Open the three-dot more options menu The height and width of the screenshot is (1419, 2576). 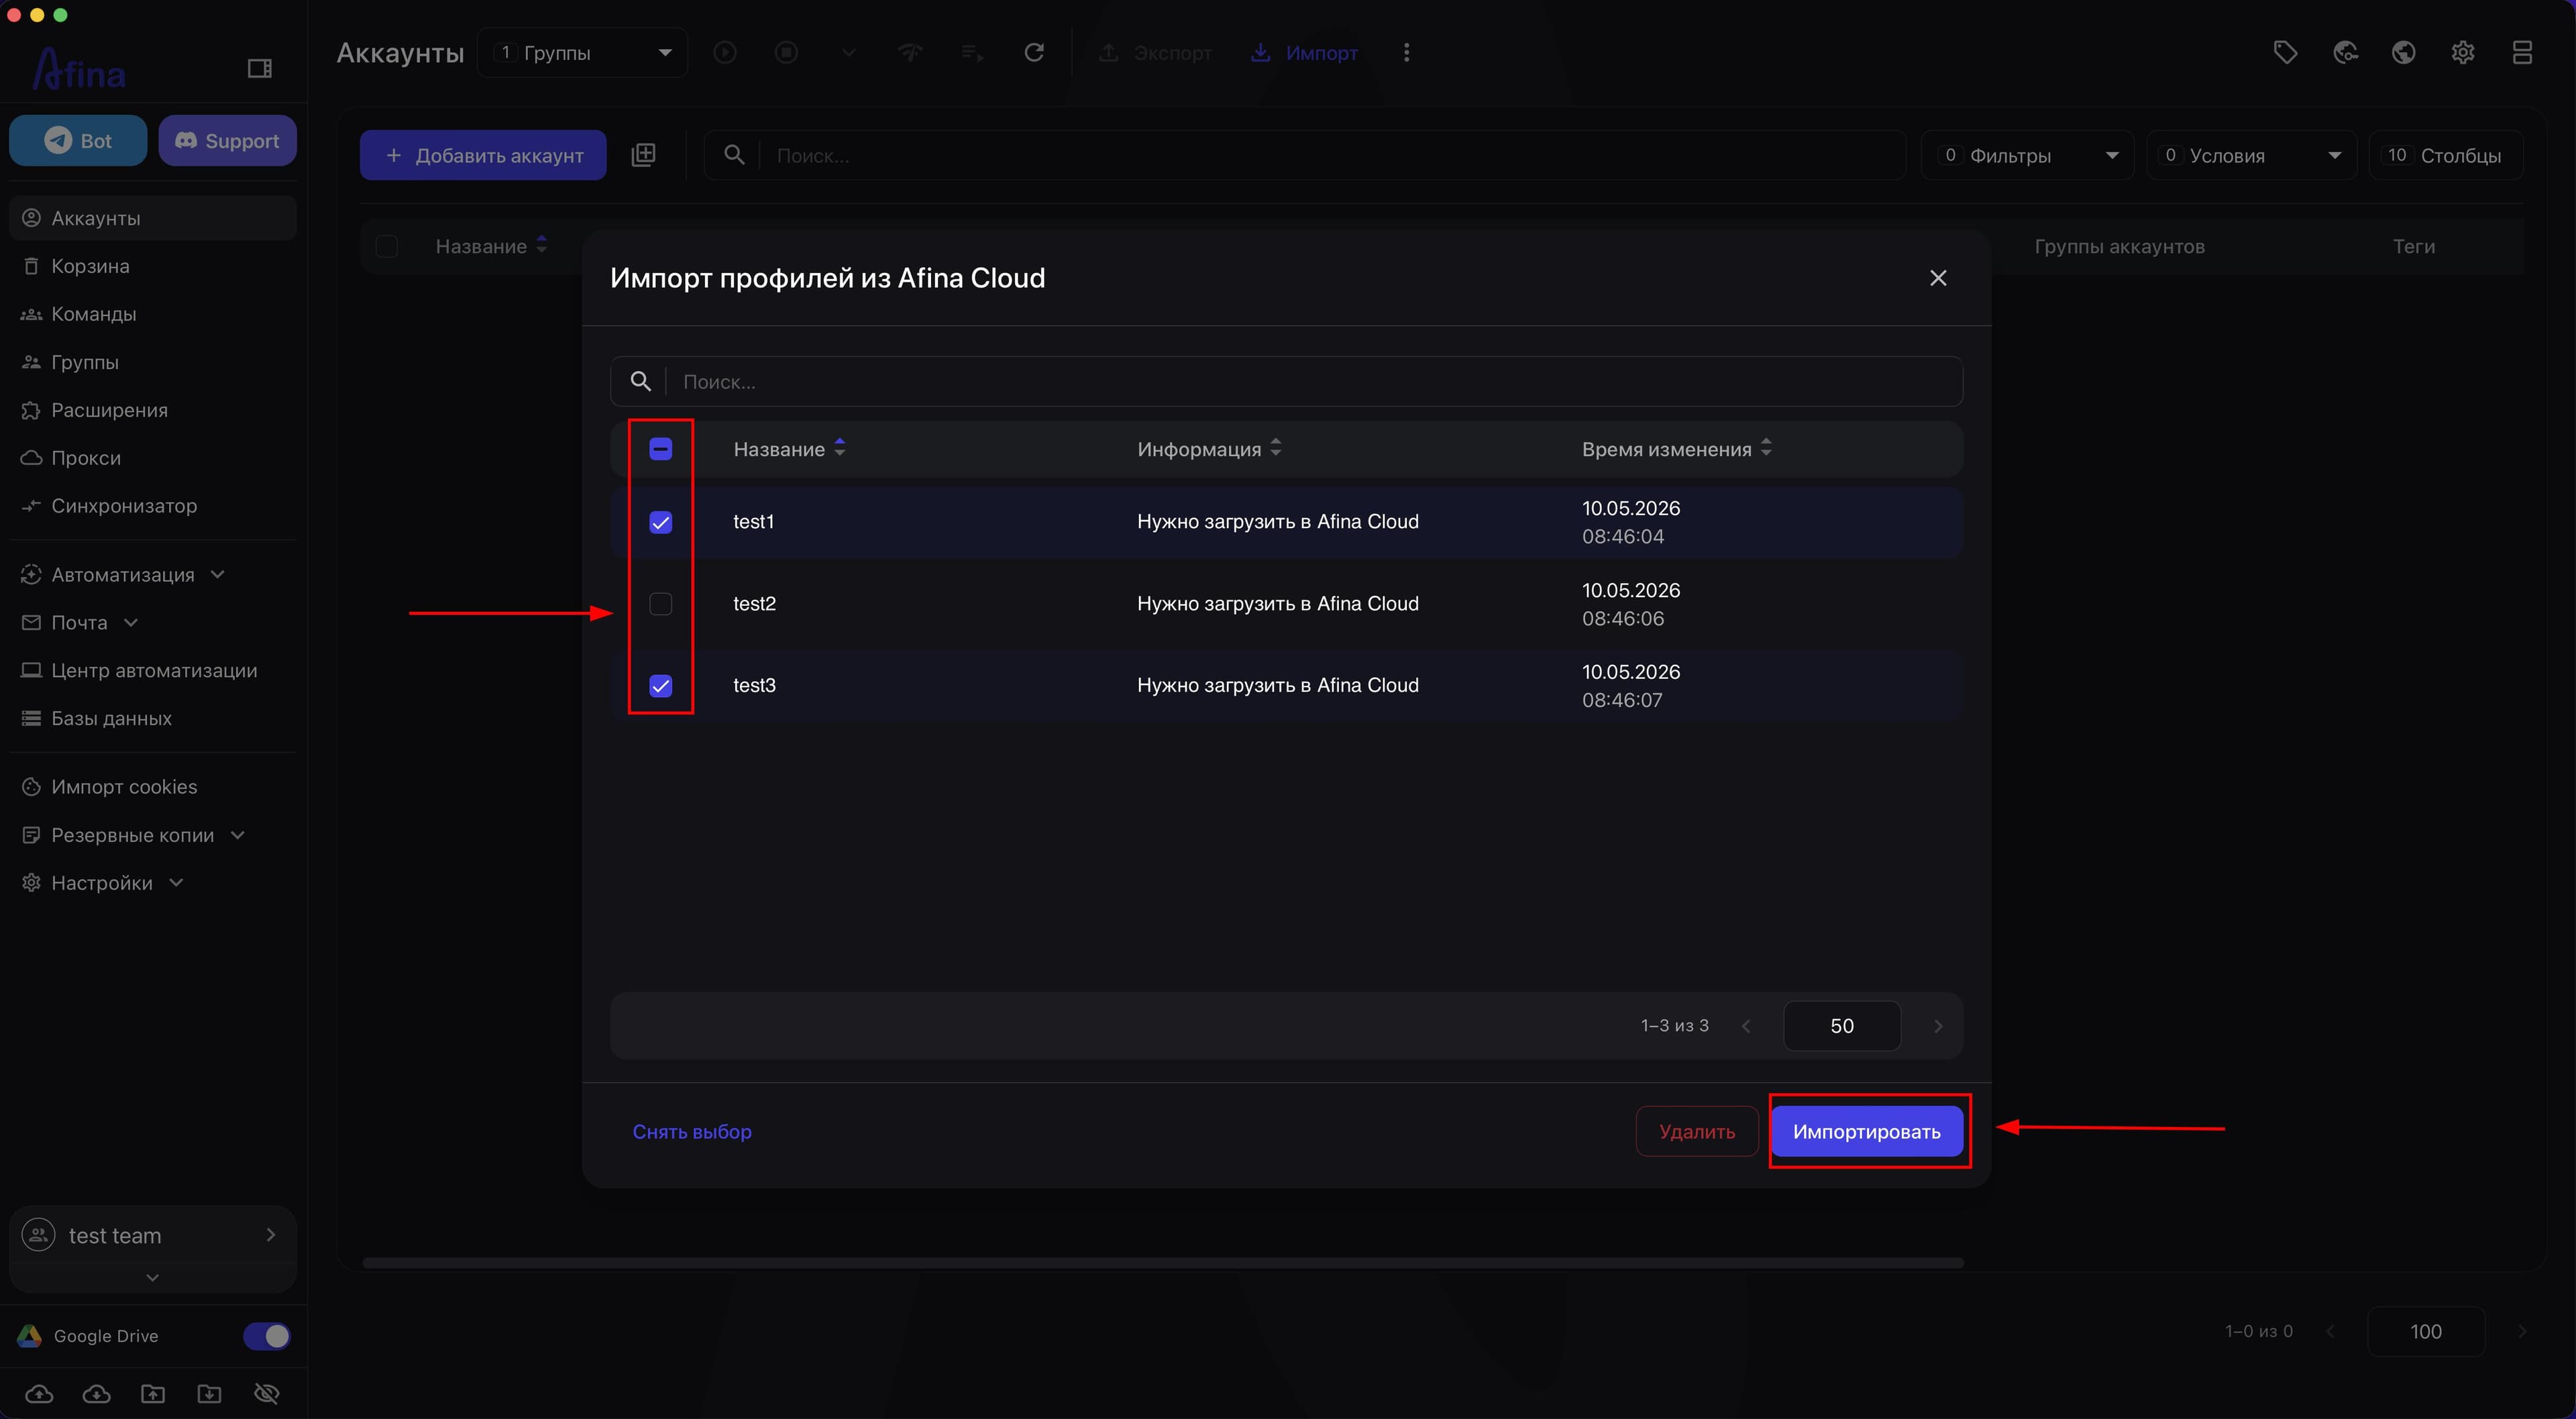(x=1406, y=52)
